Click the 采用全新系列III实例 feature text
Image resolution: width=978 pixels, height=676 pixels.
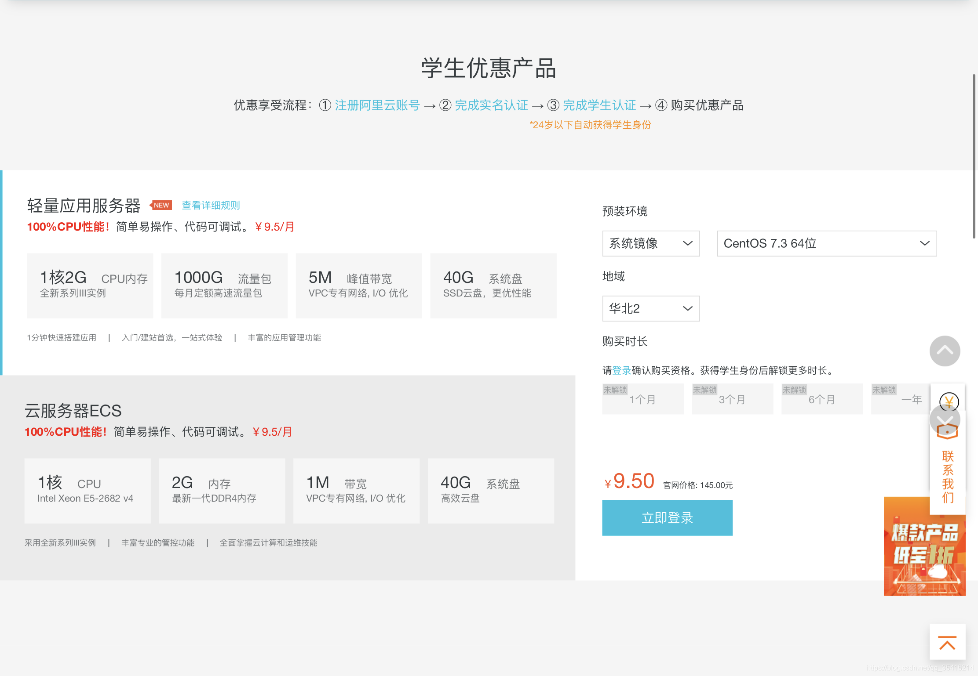tap(60, 542)
